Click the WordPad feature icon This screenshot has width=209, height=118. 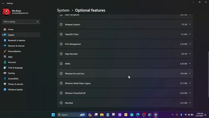[x=61, y=103]
